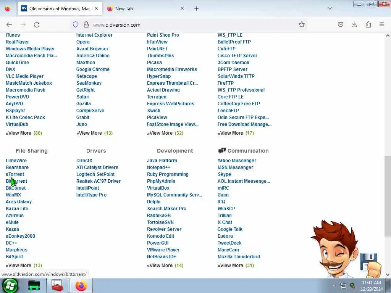Open View More link with 80 items
Screen dimensions: 391x293
(24, 133)
